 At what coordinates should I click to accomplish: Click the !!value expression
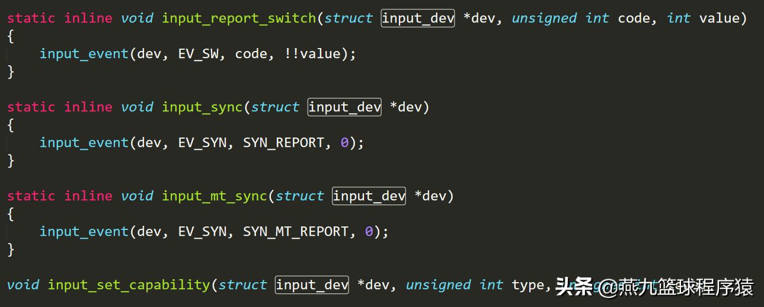tap(312, 54)
